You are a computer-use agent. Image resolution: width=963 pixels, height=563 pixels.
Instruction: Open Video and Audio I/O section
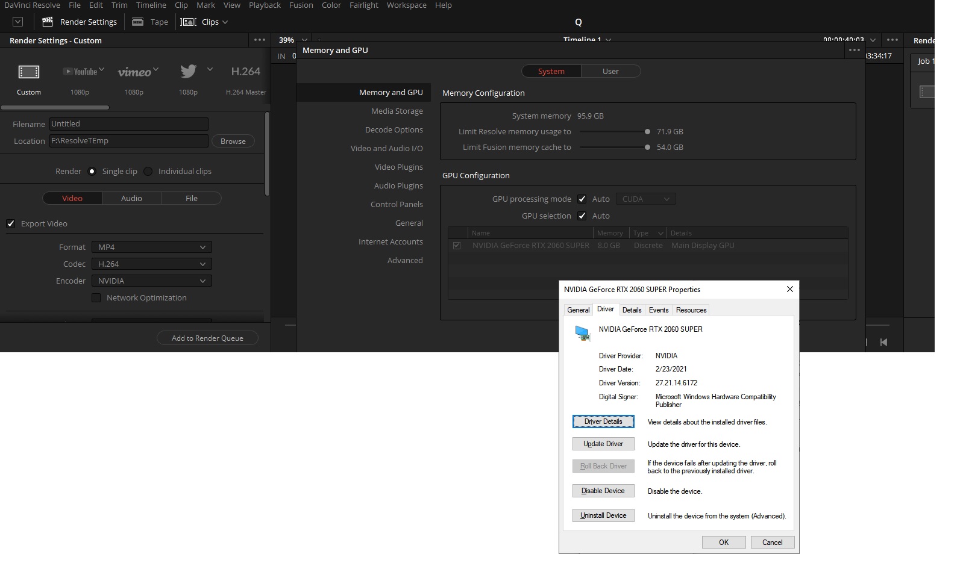click(387, 148)
